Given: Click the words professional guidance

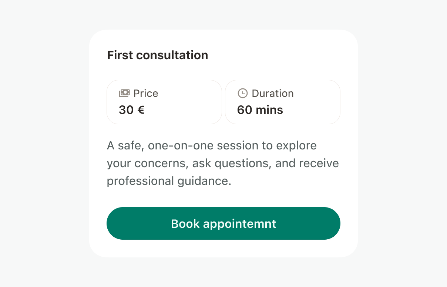Looking at the screenshot, I should pos(169,181).
